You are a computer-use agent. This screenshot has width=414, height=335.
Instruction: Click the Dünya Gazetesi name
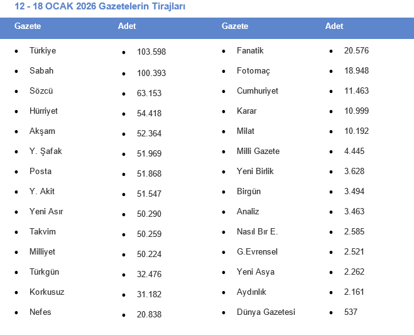[266, 312]
